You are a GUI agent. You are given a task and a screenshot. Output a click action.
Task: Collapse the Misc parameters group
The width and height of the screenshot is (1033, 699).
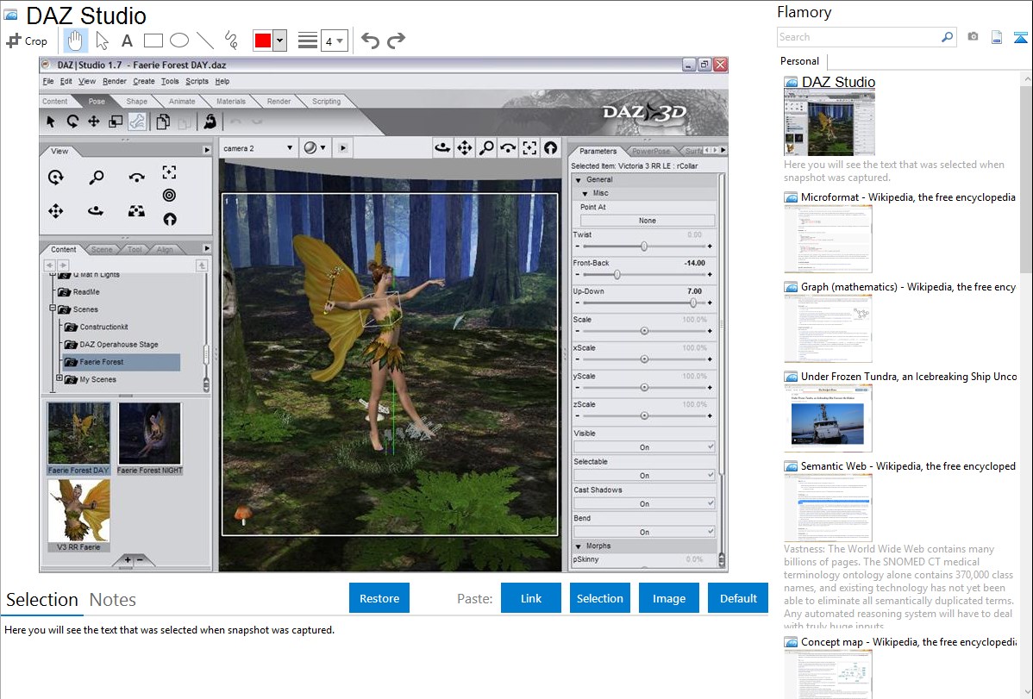pos(585,194)
